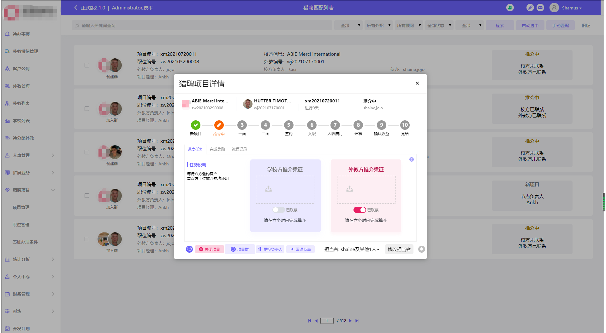This screenshot has width=606, height=333.
Task: Navigate to 外教列表 in the sidebar
Action: point(21,103)
